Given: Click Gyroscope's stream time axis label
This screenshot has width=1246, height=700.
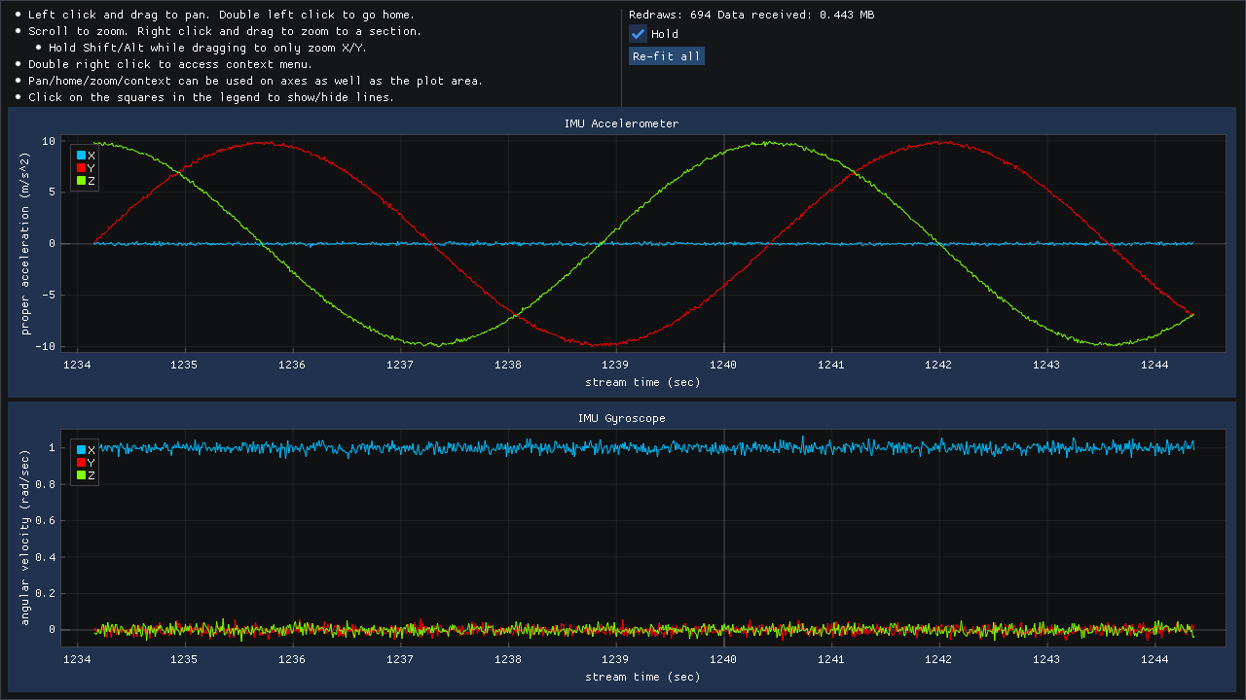Looking at the screenshot, I should pos(641,677).
